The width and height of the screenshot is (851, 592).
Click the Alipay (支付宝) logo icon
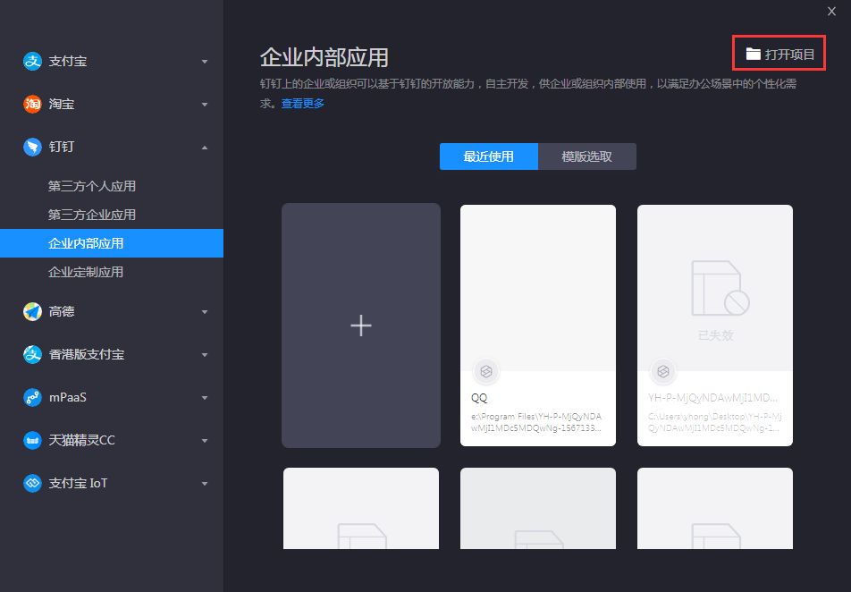coord(33,61)
